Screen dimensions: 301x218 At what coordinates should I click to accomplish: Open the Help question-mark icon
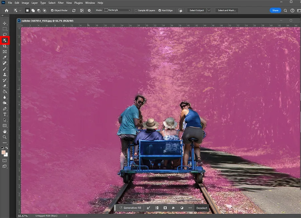[292, 11]
